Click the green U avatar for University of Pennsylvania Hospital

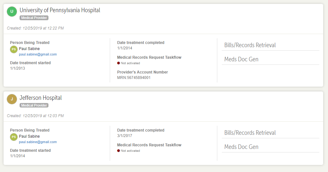[x=12, y=12]
